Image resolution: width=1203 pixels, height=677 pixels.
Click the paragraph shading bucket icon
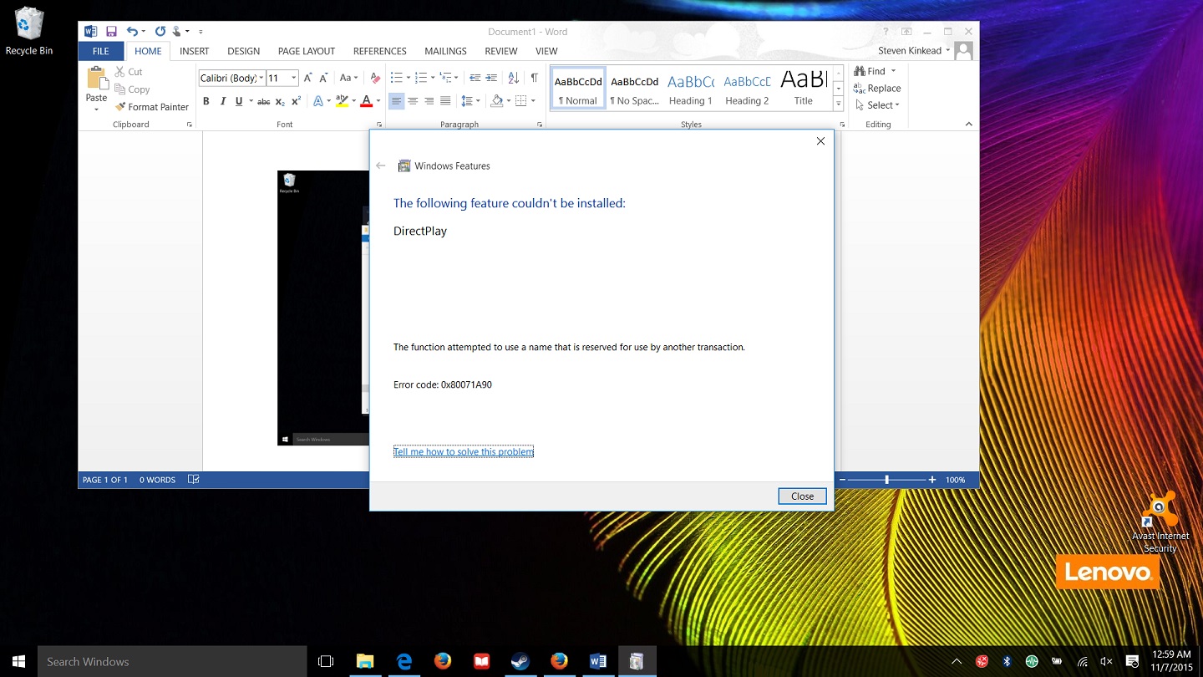497,101
